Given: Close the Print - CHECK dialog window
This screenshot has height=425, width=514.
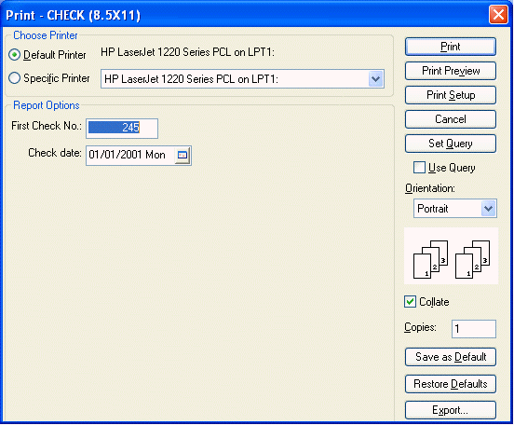Looking at the screenshot, I should click(x=498, y=15).
